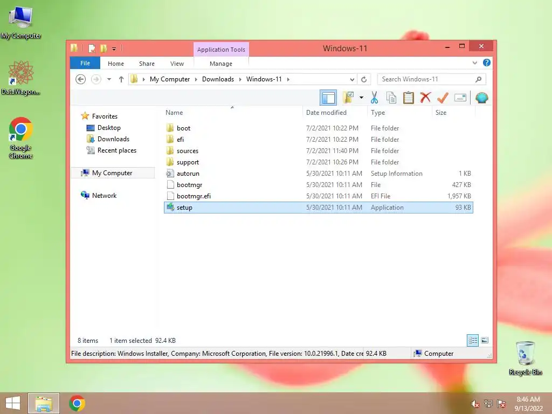Launch Chrome from the taskbar

click(77, 403)
